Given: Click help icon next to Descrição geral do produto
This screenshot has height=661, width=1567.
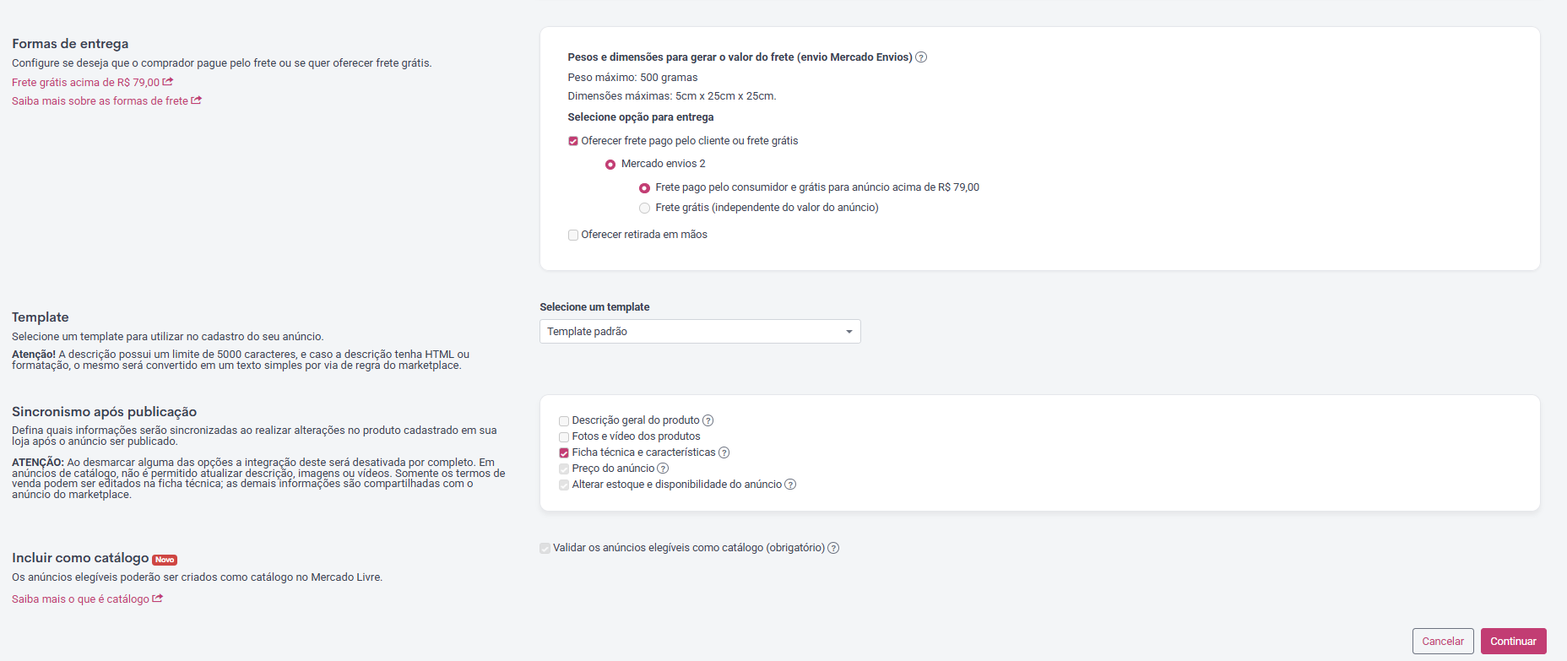Looking at the screenshot, I should (708, 420).
